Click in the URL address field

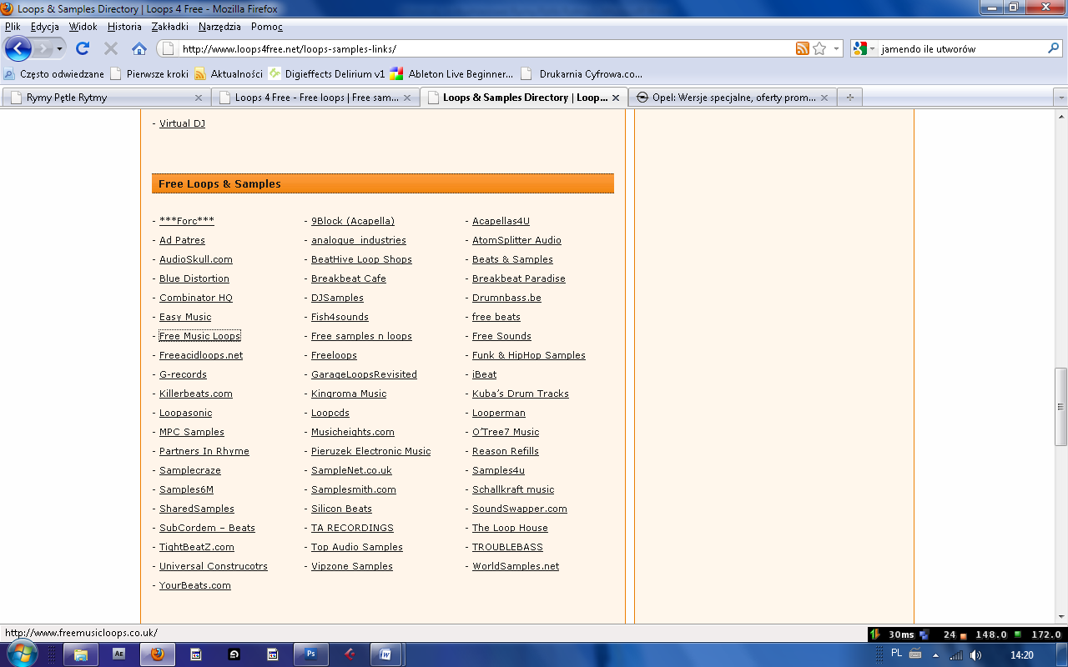(x=484, y=48)
